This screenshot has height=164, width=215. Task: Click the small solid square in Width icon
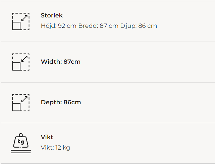pyautogui.click(x=16, y=66)
